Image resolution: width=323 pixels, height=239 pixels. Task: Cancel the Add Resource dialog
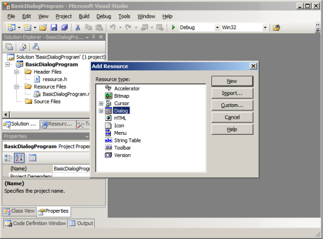232,117
